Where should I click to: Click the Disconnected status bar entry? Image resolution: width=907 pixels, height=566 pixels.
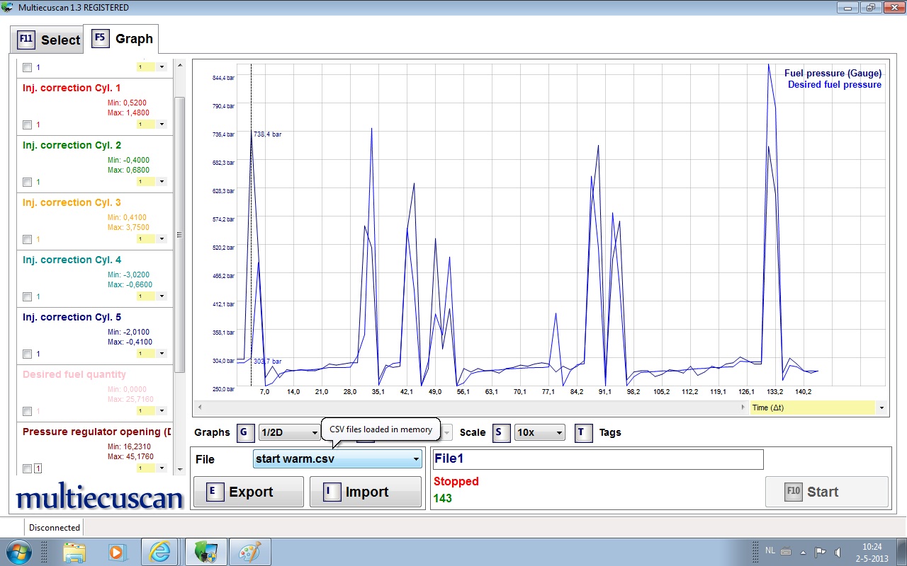54,527
